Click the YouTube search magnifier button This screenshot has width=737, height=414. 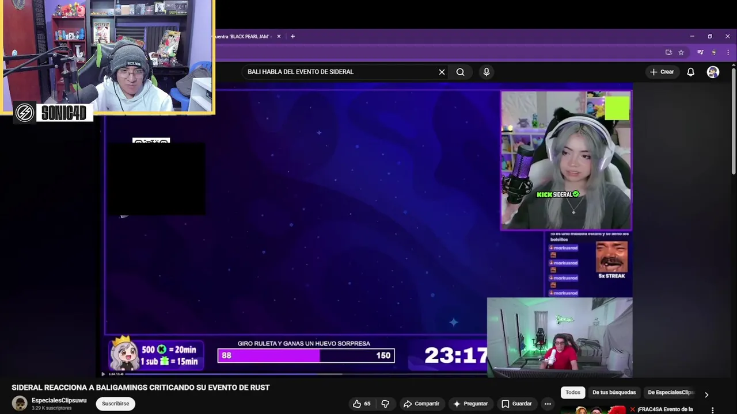[460, 72]
